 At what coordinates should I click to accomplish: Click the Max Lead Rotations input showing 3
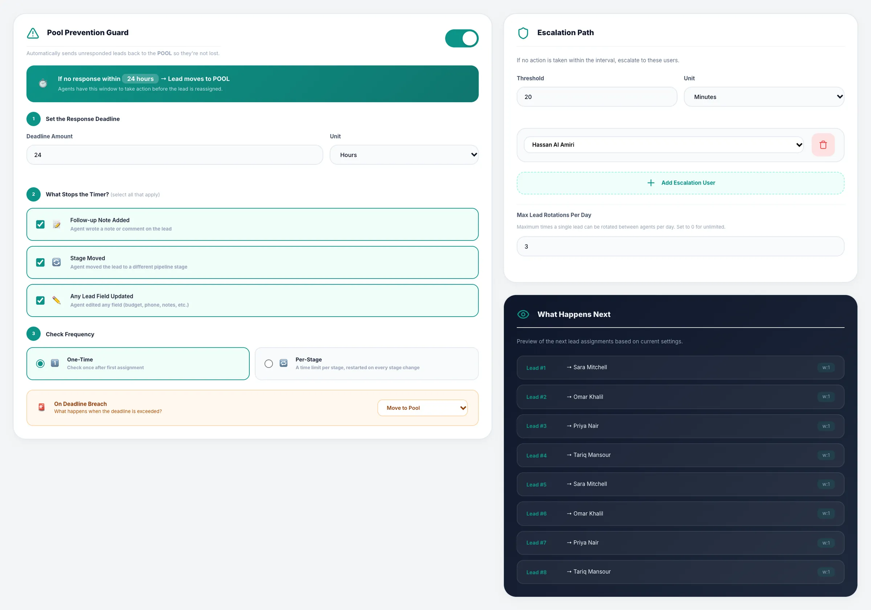(x=680, y=246)
